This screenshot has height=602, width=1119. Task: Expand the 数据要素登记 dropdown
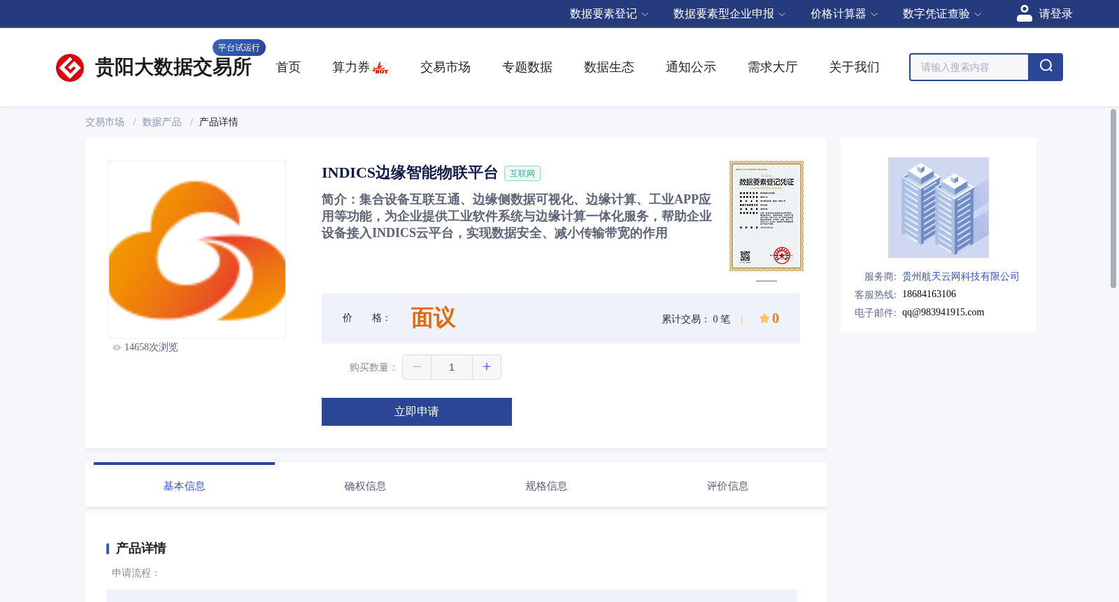coord(609,14)
